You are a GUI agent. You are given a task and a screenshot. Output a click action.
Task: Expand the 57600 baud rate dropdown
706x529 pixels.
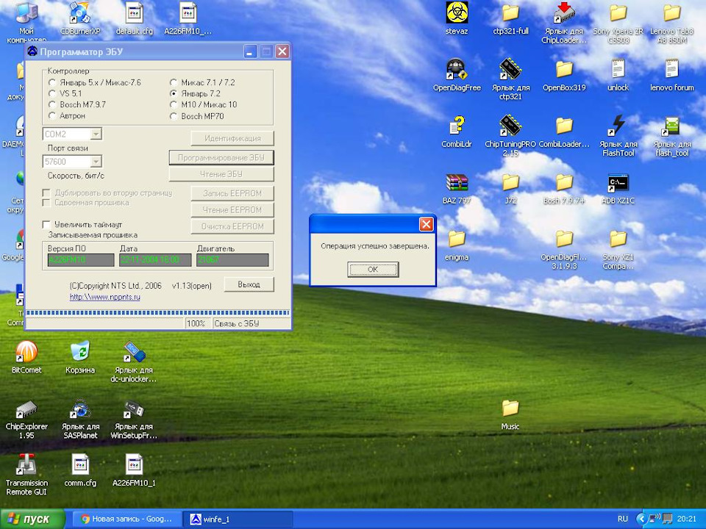point(96,162)
